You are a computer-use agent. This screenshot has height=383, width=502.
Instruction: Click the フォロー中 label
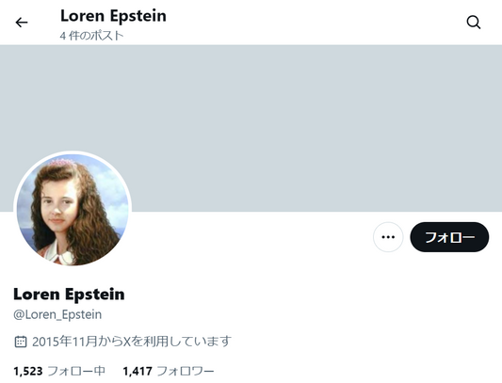coord(76,371)
